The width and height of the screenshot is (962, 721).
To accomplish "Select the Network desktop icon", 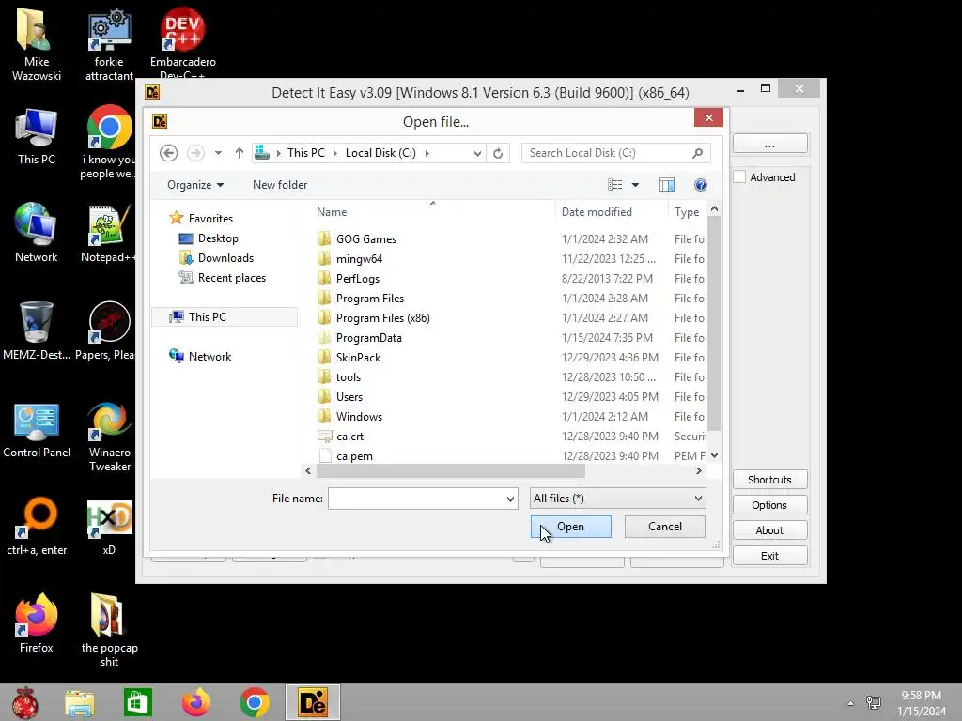I will coord(37,233).
